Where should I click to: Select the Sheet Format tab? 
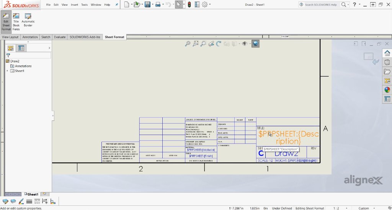[x=114, y=37]
